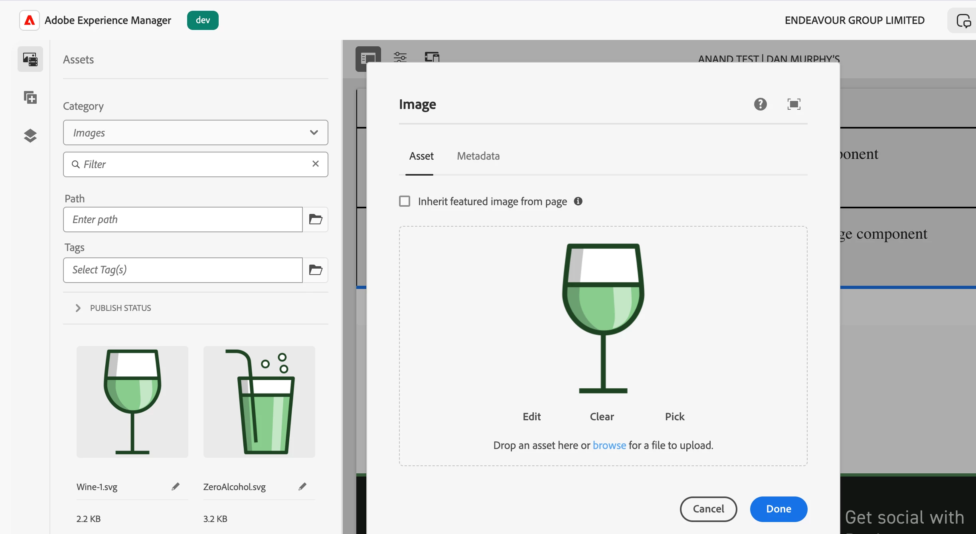This screenshot has width=976, height=534.
Task: Open the Content Tree layers icon
Action: [x=30, y=136]
